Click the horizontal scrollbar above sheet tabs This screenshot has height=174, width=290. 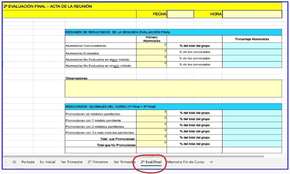pos(133,156)
